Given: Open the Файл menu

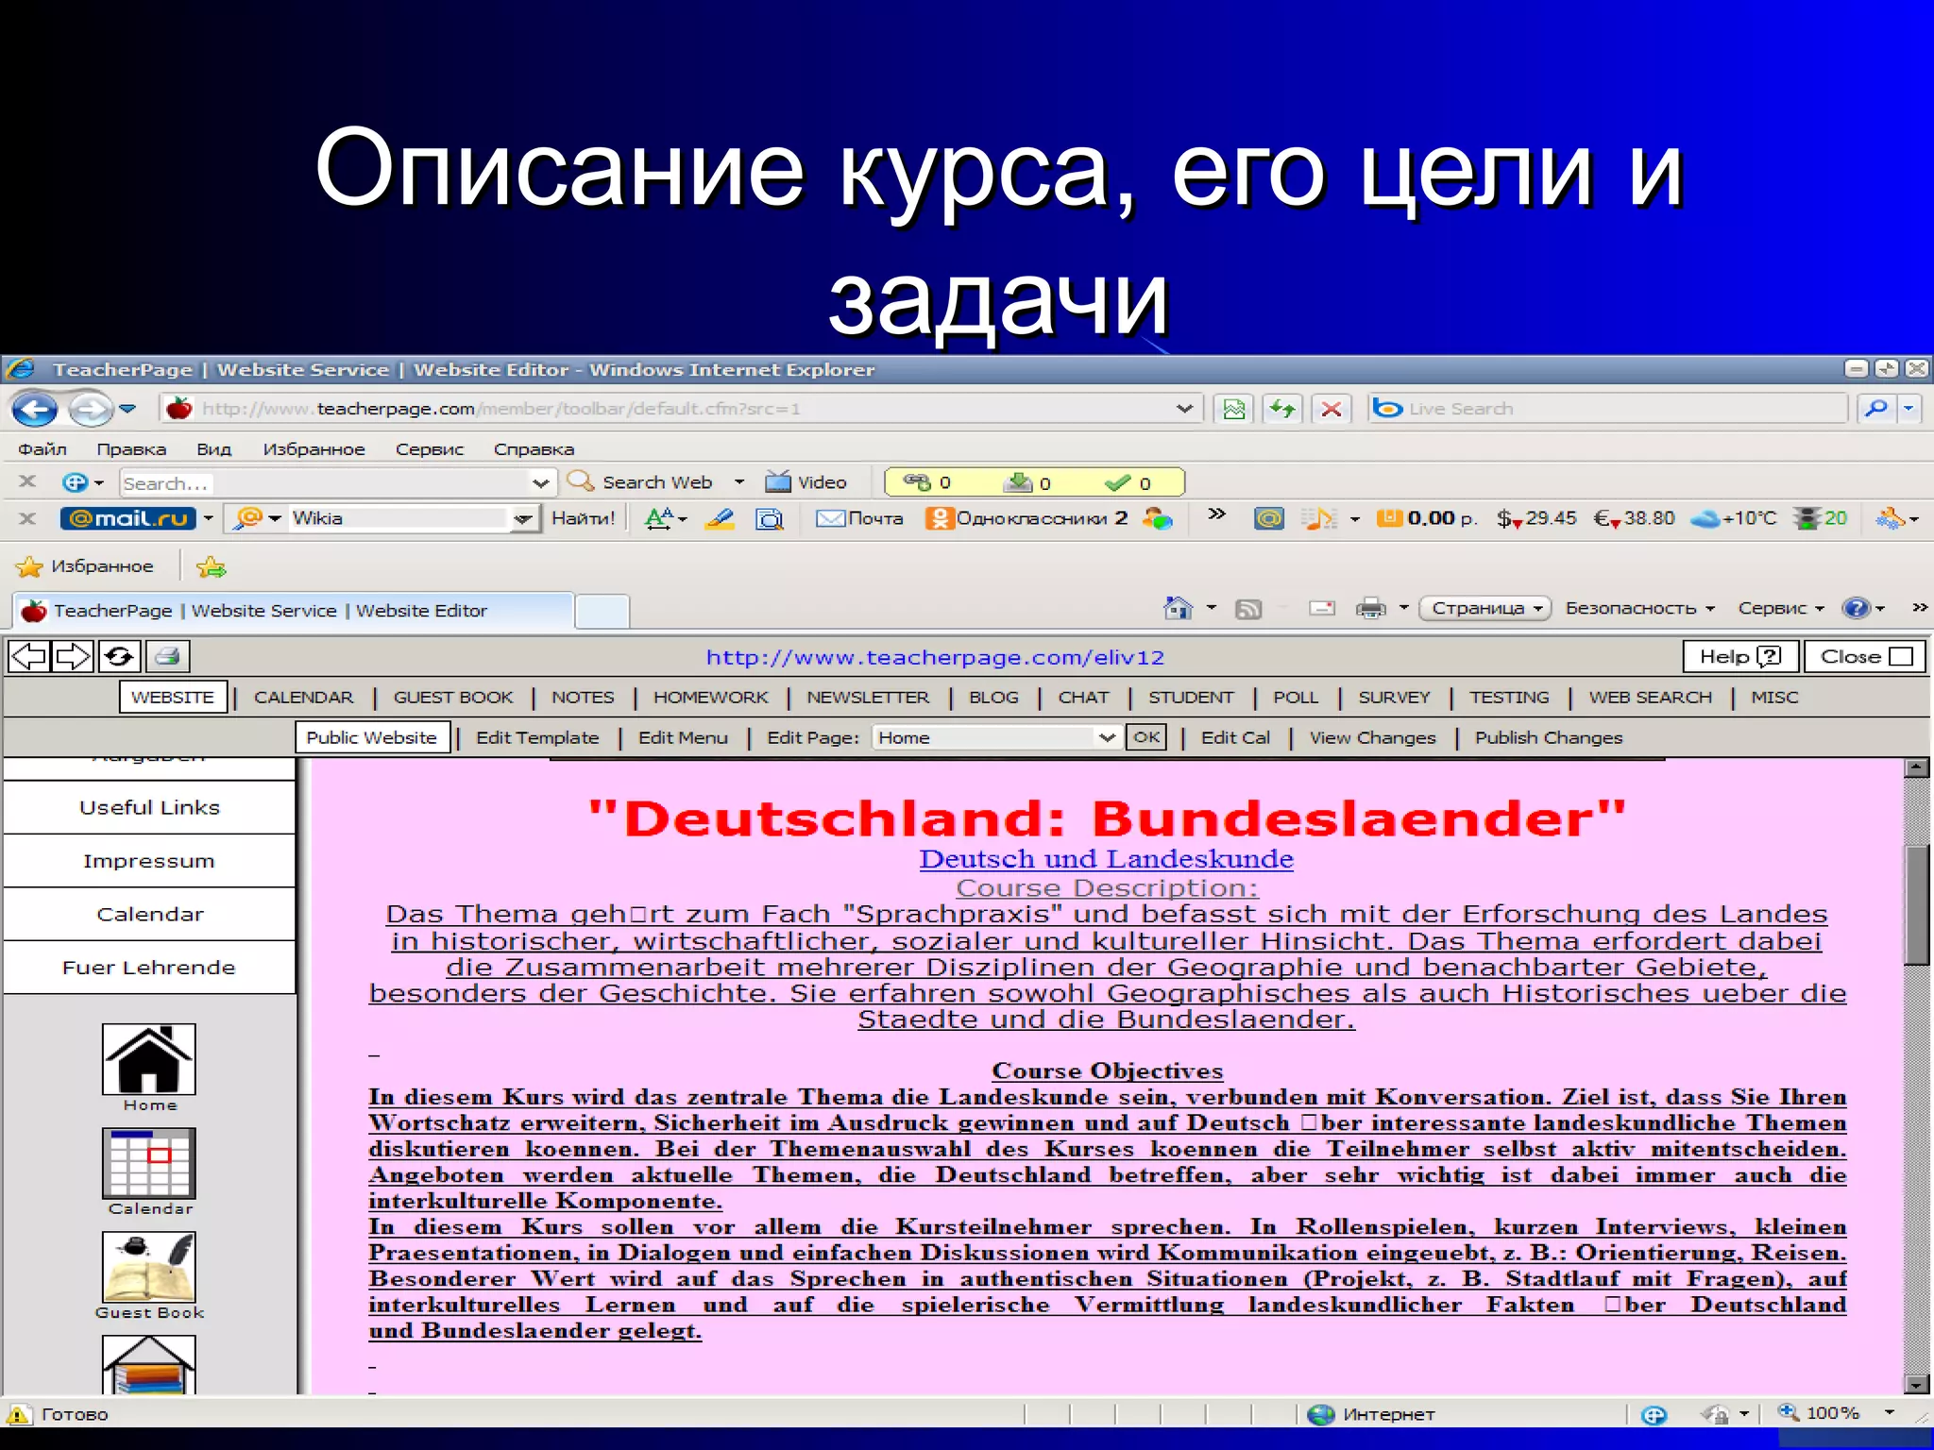Looking at the screenshot, I should 42,449.
